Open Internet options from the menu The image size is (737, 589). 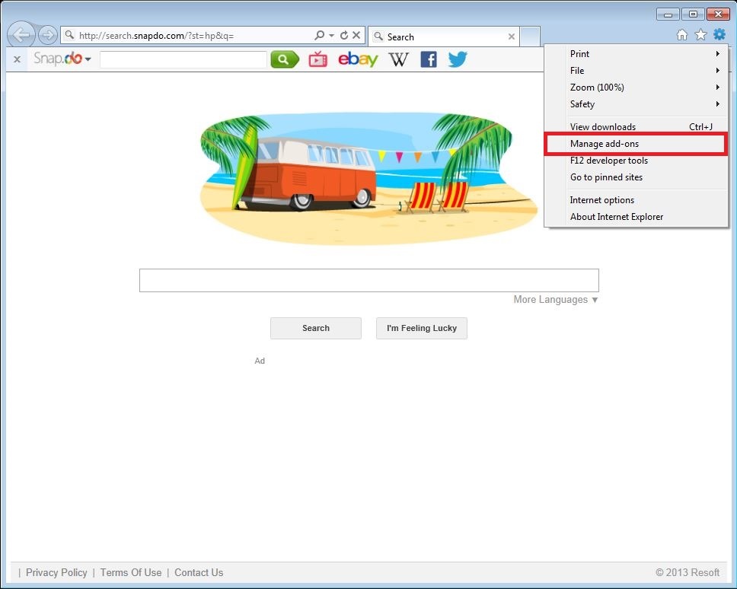(x=601, y=199)
